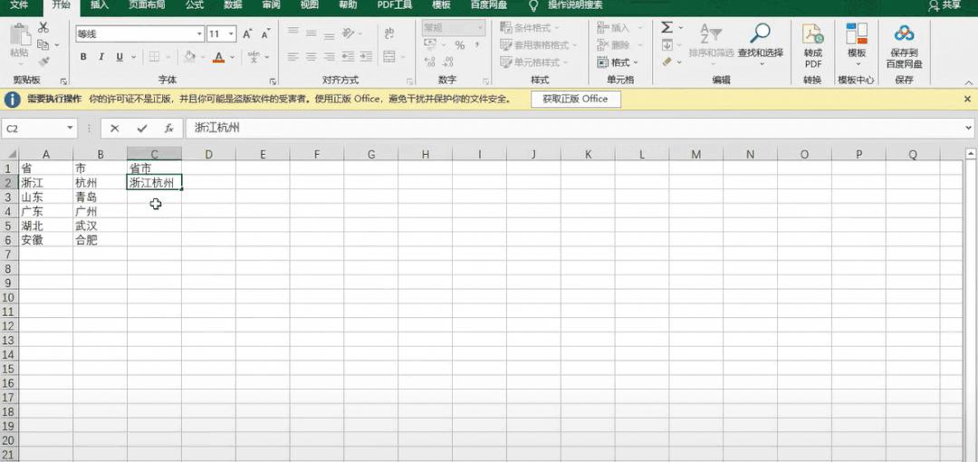The image size is (978, 462).
Task: Click the increase indent icon
Action: [x=366, y=57]
